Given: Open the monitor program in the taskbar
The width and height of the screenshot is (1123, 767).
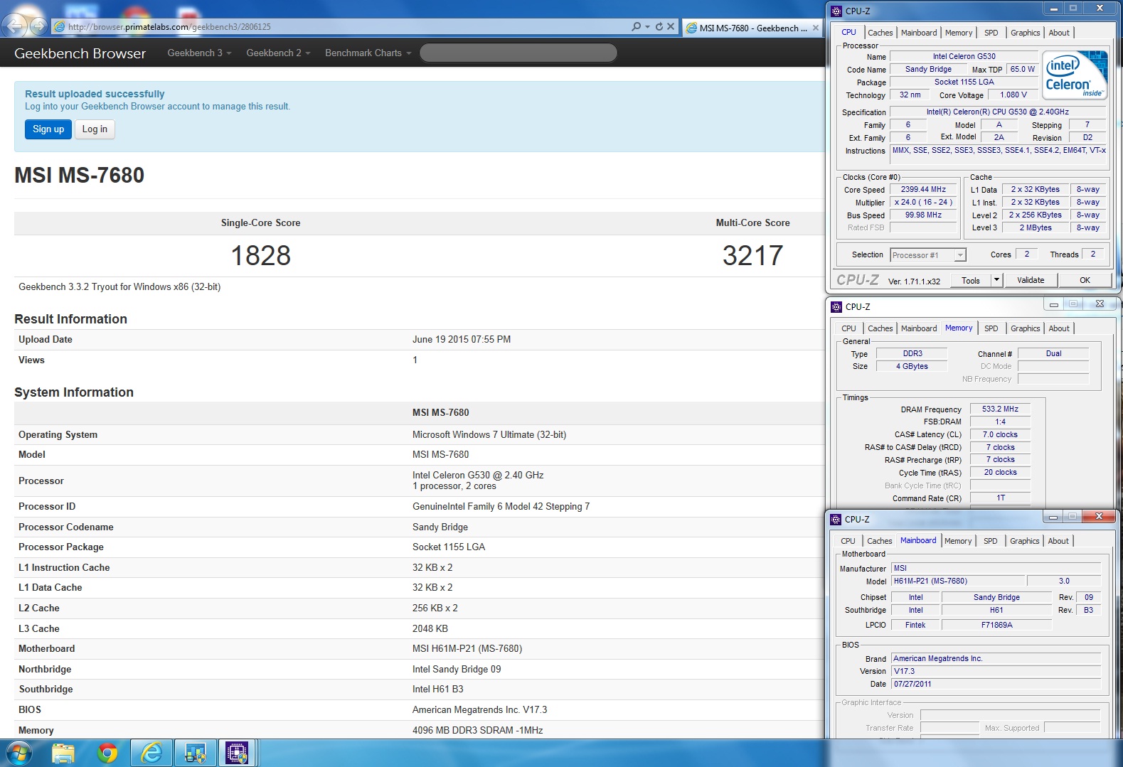Looking at the screenshot, I should [195, 753].
